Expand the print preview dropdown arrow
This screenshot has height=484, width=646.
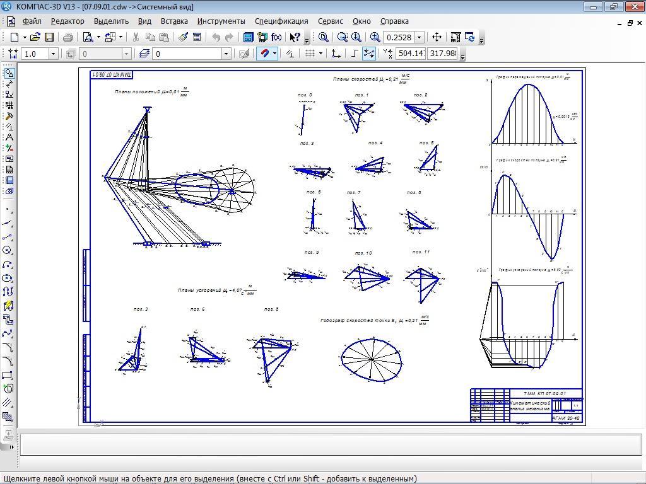[x=98, y=37]
